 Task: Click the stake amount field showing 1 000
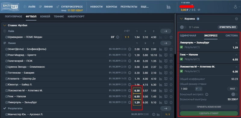(187, 89)
